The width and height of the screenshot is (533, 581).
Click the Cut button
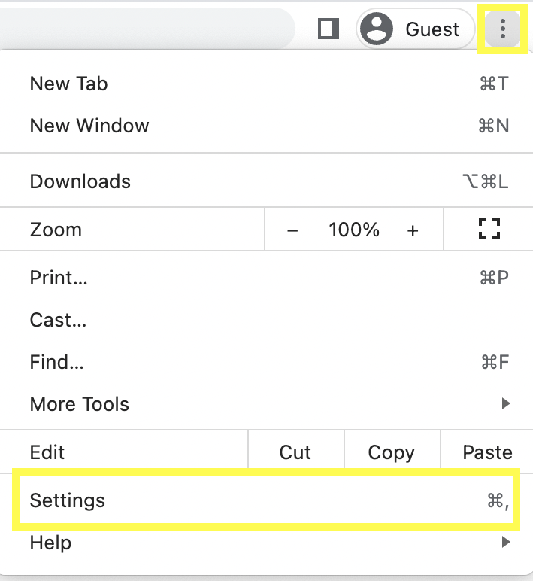click(x=295, y=452)
